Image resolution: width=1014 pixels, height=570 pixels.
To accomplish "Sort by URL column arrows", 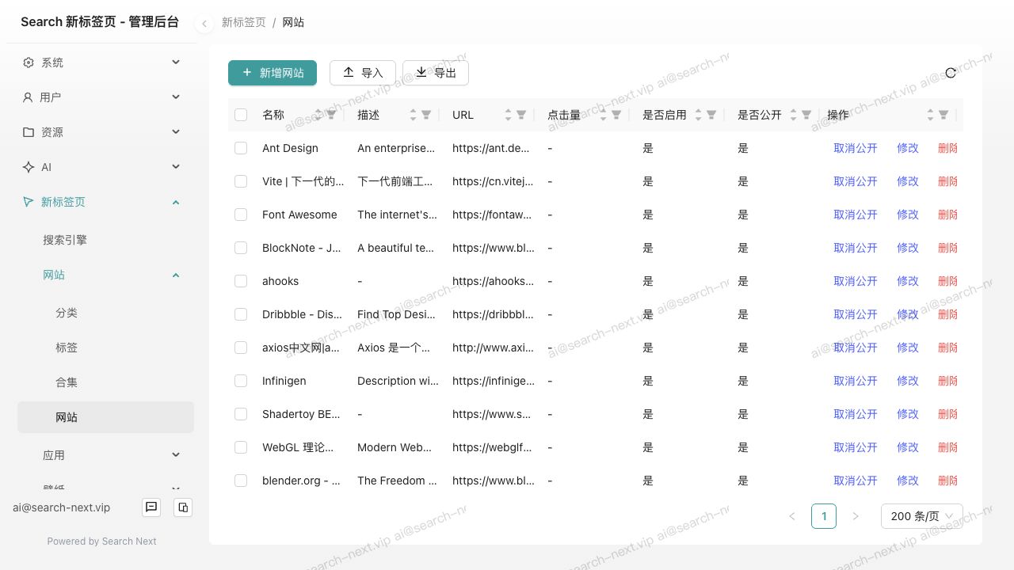I will pyautogui.click(x=508, y=115).
